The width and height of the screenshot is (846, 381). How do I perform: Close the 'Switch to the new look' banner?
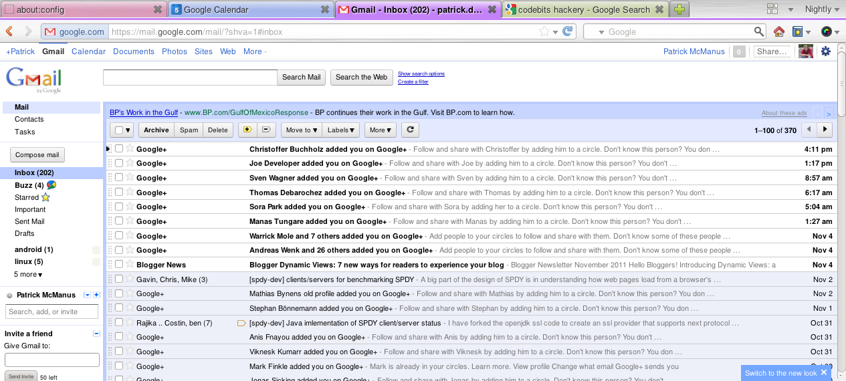click(x=824, y=373)
